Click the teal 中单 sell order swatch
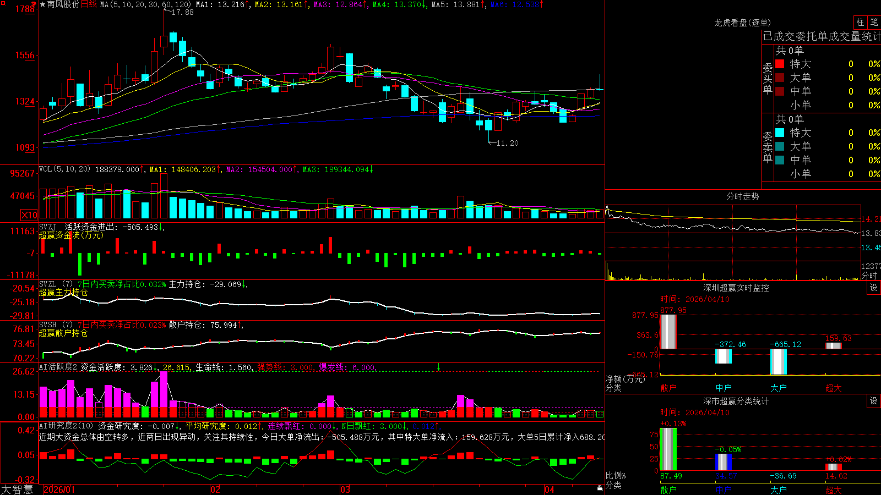This screenshot has width=881, height=495. [x=780, y=160]
